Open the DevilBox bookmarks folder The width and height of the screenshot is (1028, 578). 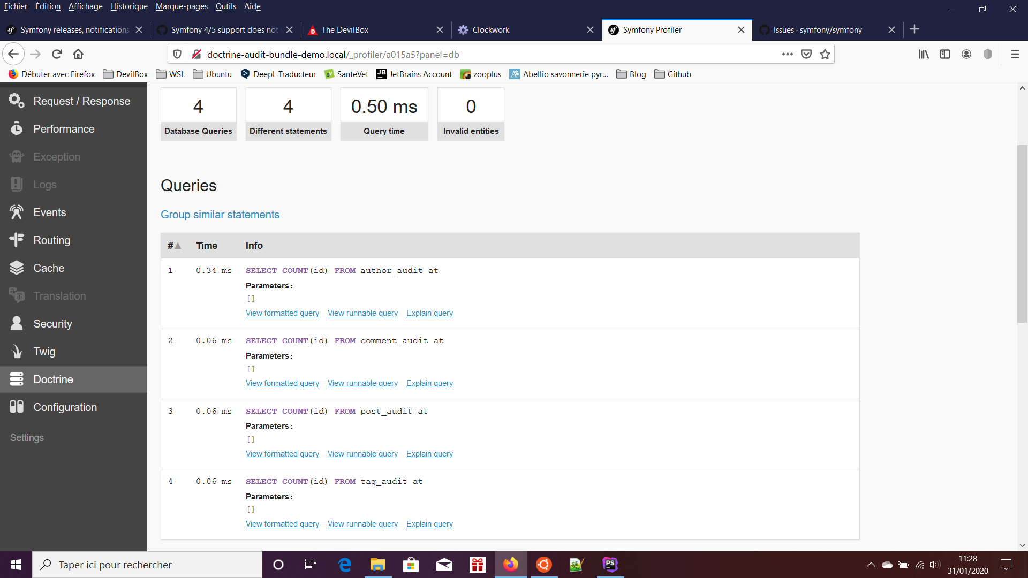(x=125, y=74)
